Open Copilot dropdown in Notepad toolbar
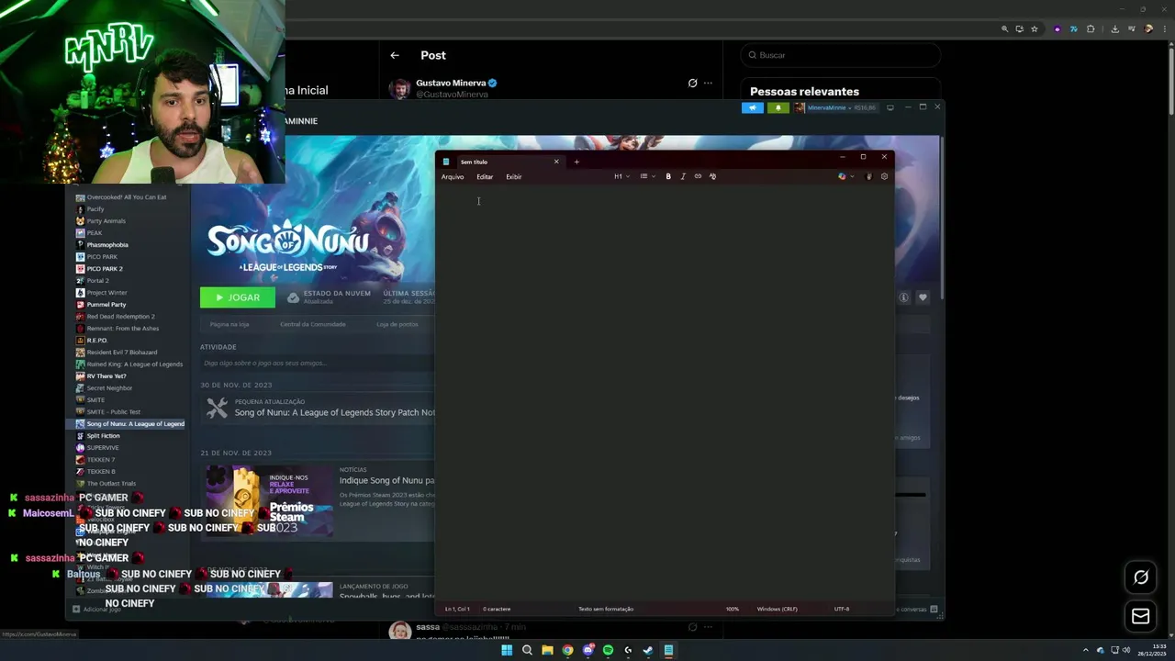1175x661 pixels. coord(845,176)
